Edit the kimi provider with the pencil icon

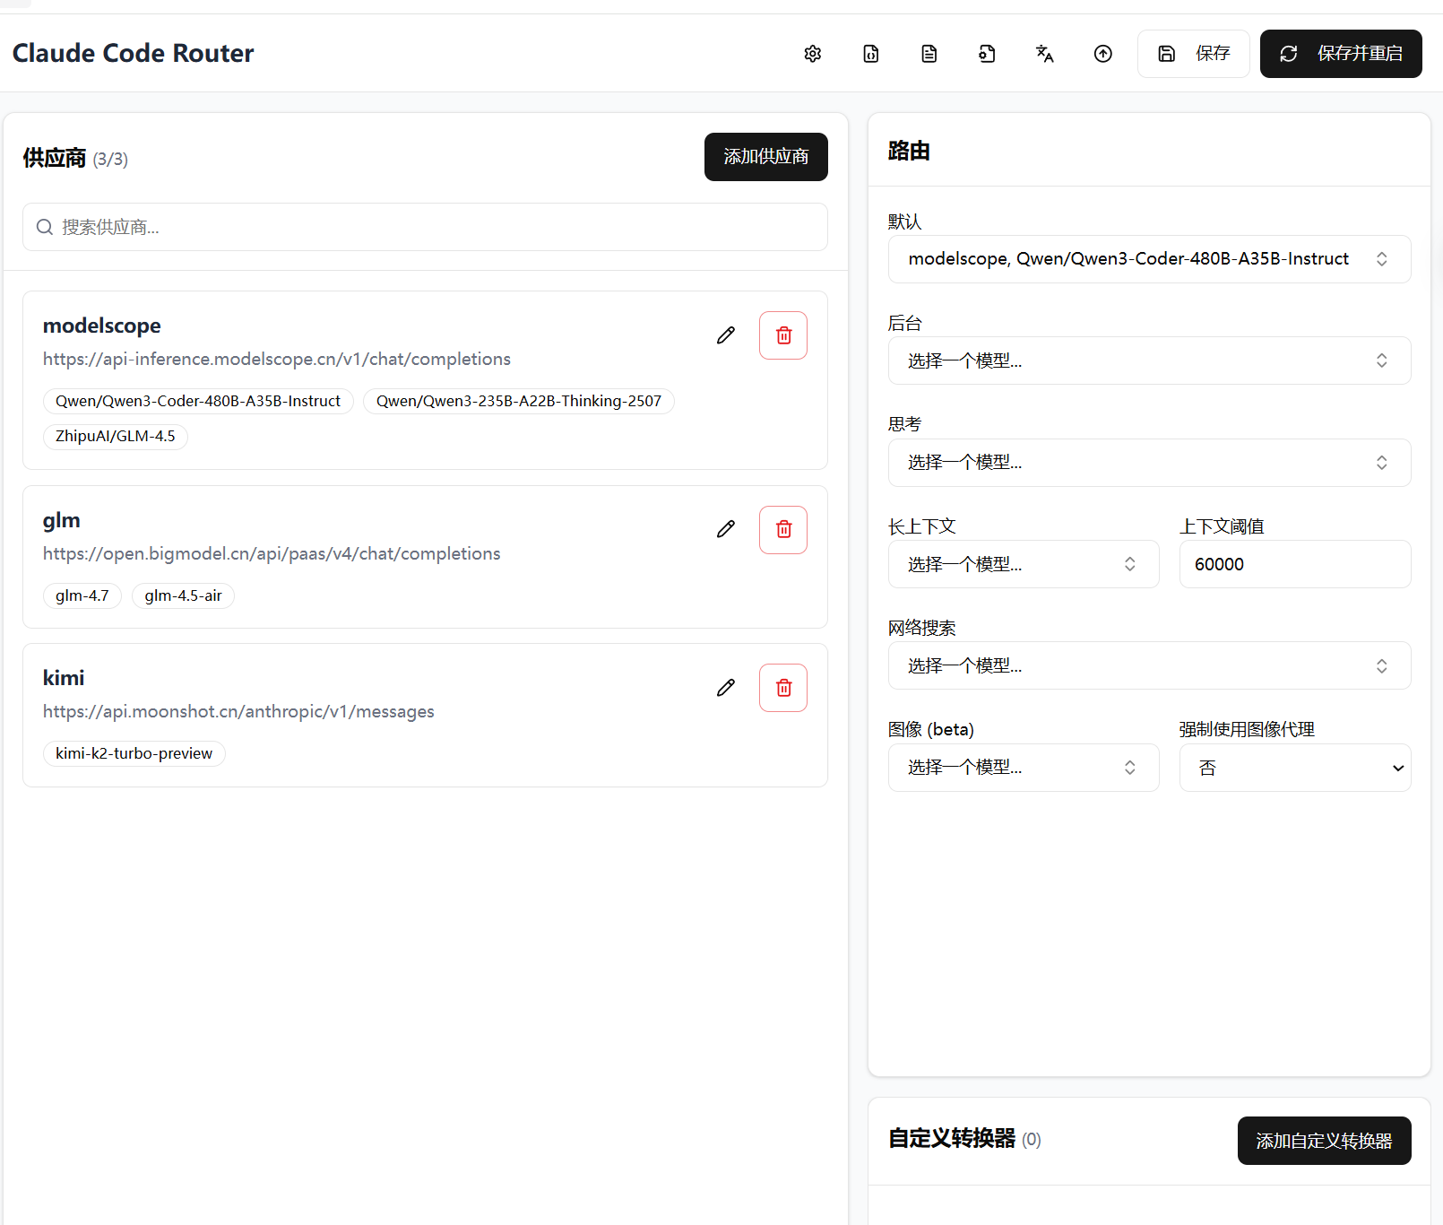point(726,688)
